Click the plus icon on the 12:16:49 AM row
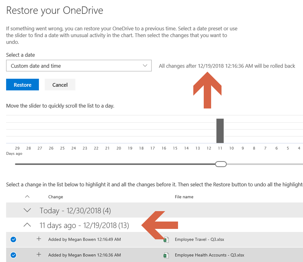The image size is (303, 262). (x=39, y=239)
